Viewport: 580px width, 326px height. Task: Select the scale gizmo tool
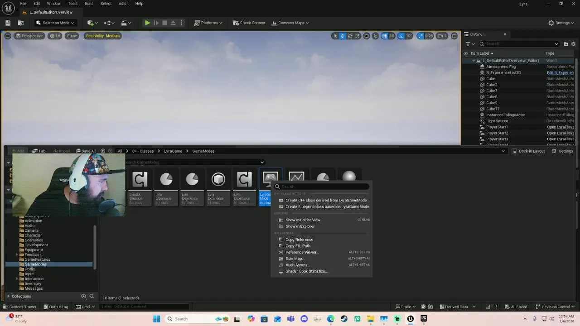tap(357, 36)
